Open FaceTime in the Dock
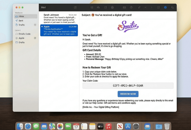The image size is (191, 130). click(68, 126)
